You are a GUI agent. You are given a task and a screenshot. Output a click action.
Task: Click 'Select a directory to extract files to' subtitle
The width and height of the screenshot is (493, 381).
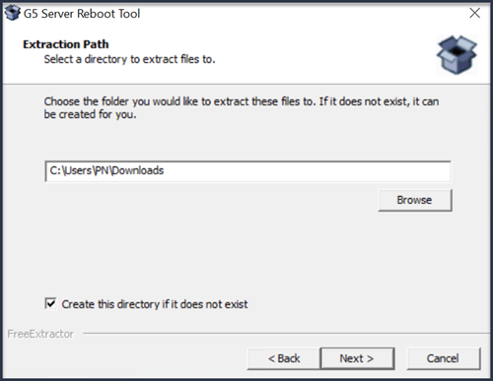[x=129, y=59]
